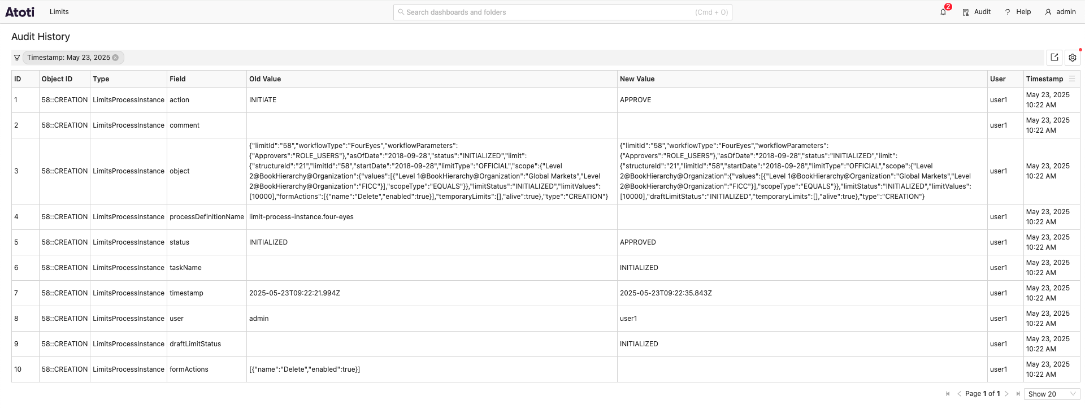The width and height of the screenshot is (1085, 409).
Task: Open the admin user menu
Action: click(1060, 12)
